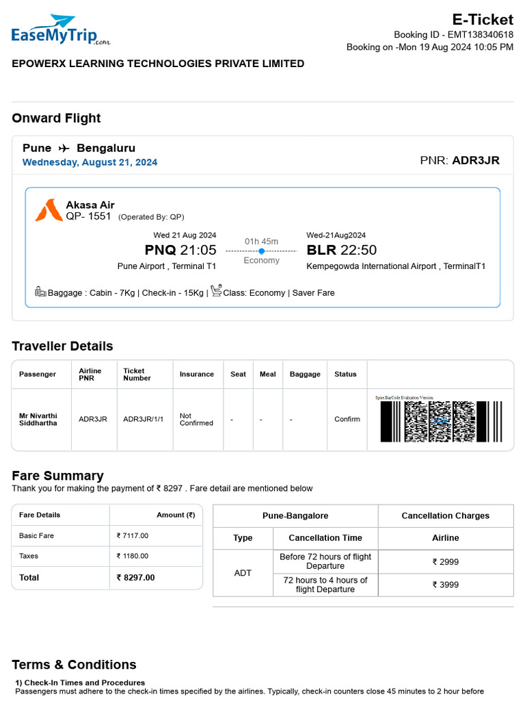Click passenger name Mr Nivarthi Siddhartha
Viewport: 525px width, 701px height.
(38, 419)
